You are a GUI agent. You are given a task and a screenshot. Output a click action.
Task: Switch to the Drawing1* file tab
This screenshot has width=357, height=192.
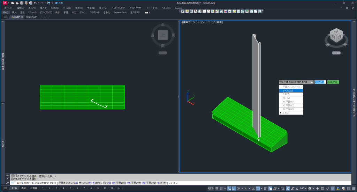[x=32, y=17]
